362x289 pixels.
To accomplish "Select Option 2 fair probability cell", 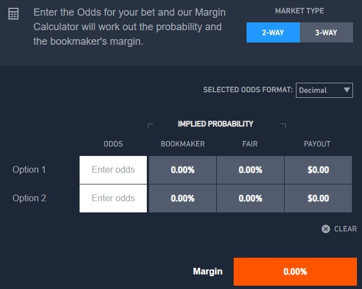I will [x=250, y=198].
